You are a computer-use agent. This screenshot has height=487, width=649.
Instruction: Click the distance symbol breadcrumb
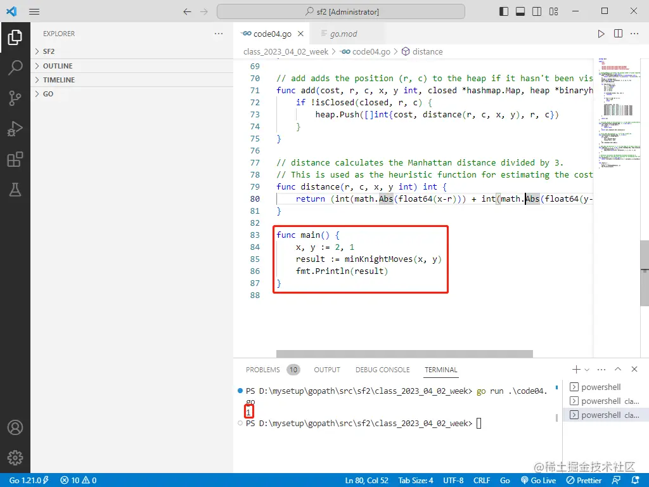click(422, 51)
